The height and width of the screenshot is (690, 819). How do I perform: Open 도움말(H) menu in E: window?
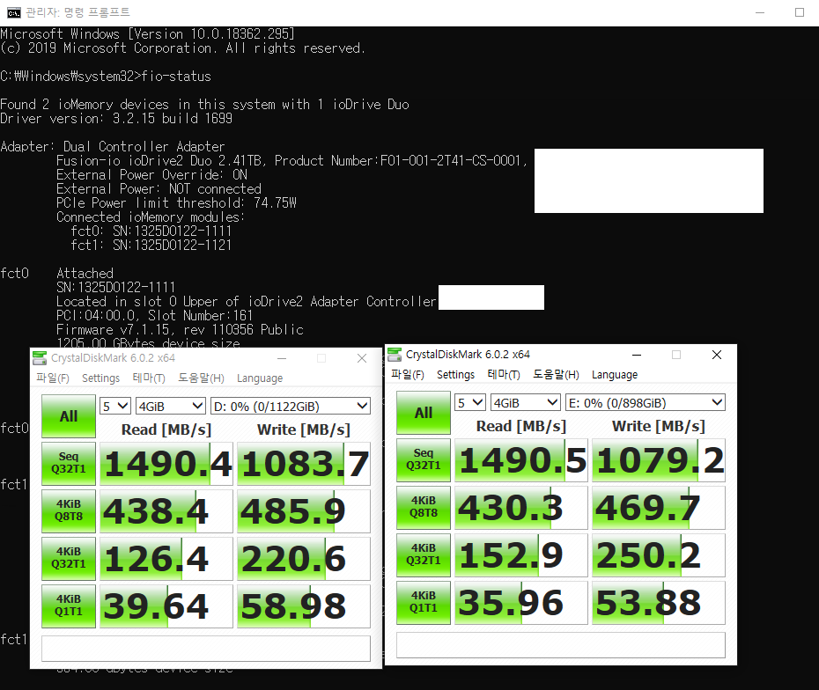tap(556, 375)
